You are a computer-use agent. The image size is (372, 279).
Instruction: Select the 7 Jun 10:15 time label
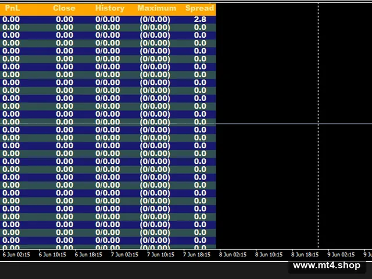(160, 255)
